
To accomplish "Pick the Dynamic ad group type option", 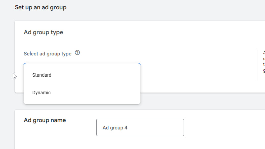I will [x=42, y=93].
